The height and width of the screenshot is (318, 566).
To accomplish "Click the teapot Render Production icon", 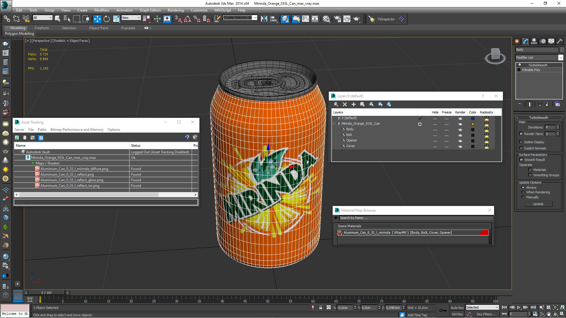I will click(357, 19).
